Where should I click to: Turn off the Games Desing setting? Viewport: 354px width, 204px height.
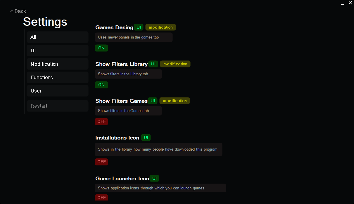pos(101,48)
